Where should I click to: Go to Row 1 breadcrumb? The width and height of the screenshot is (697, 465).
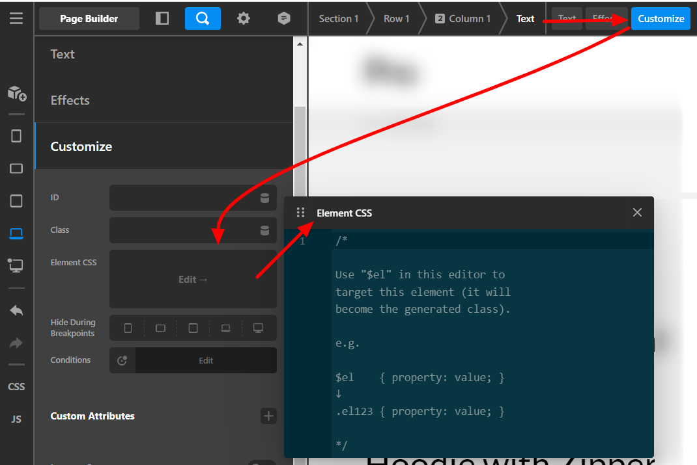396,19
